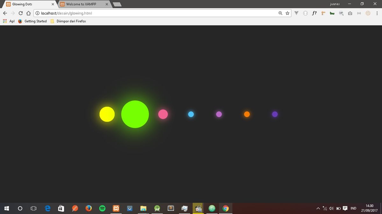Reload the current page
Image resolution: width=382 pixels, height=214 pixels.
21,13
